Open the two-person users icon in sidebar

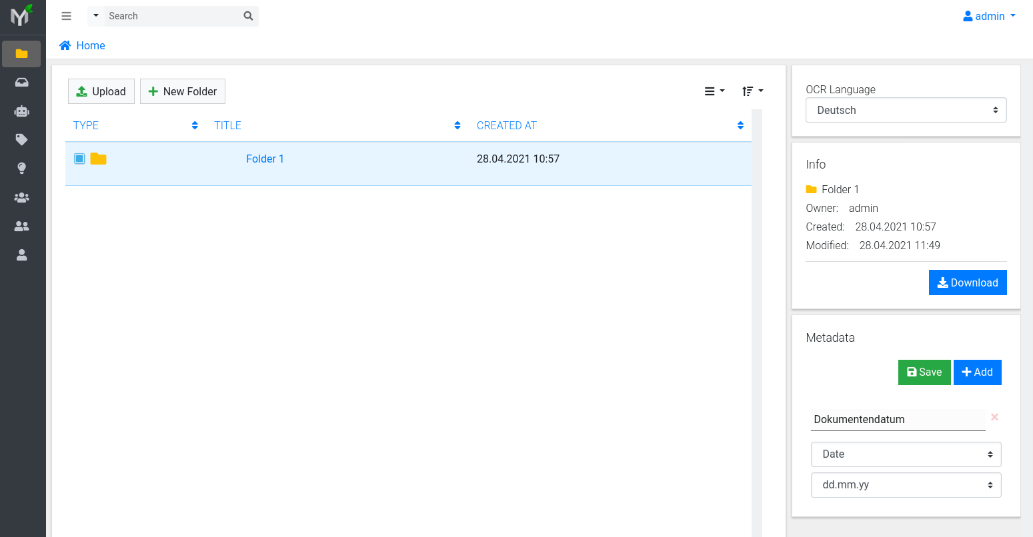point(21,227)
